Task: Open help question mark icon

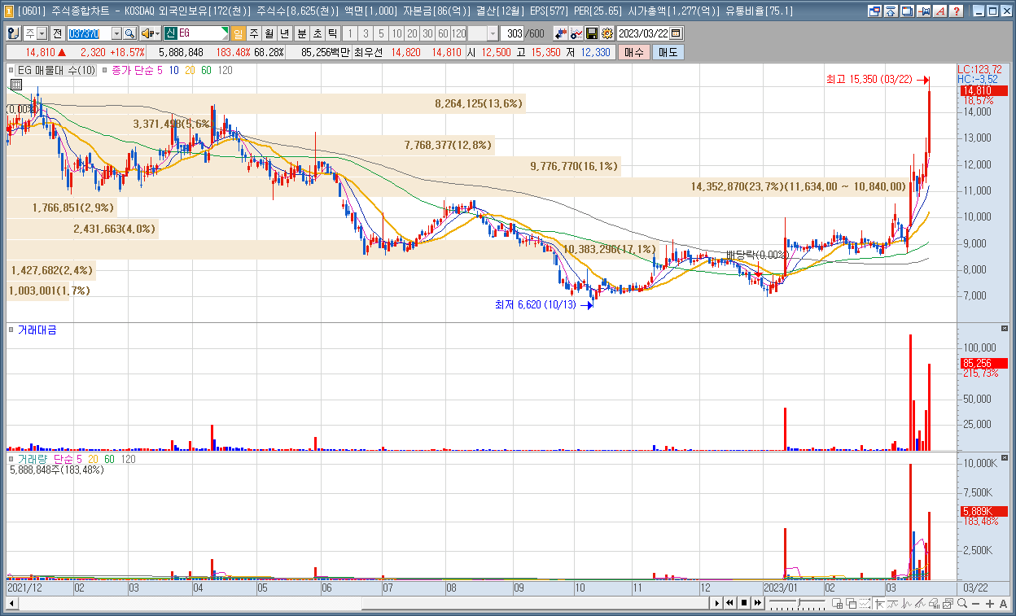Action: 957,11
